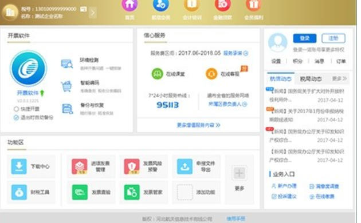The width and height of the screenshot is (361, 223).
Task: Open the green 发票管家 icon
Action: point(132,192)
